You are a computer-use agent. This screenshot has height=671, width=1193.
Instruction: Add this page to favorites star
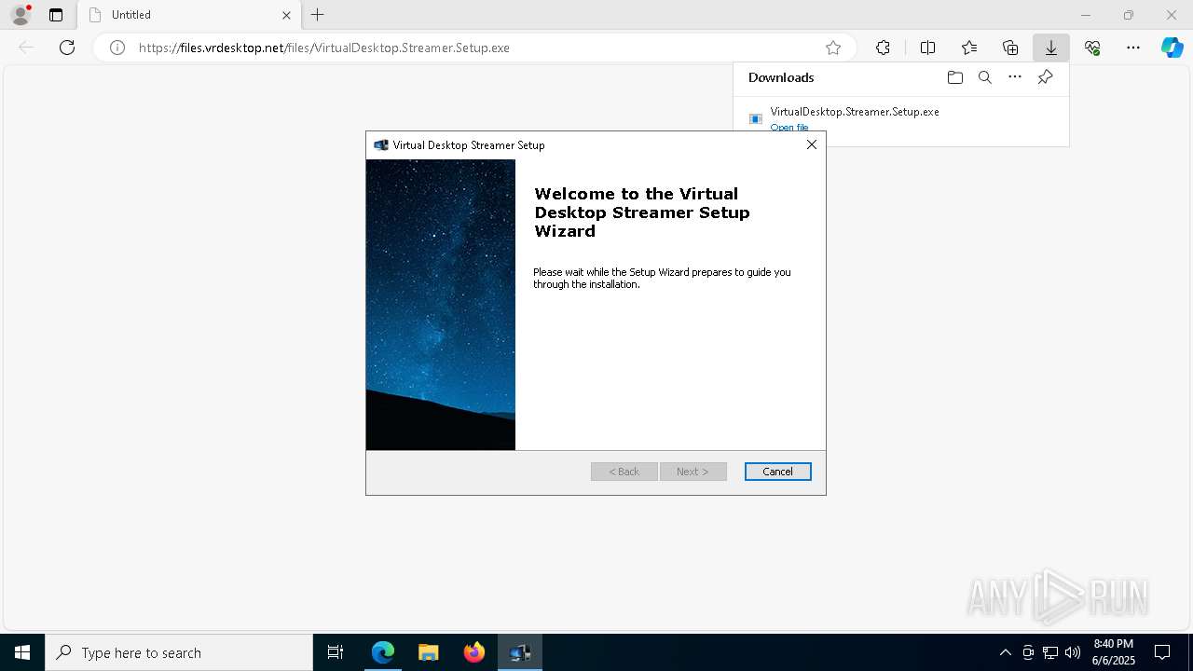833,48
